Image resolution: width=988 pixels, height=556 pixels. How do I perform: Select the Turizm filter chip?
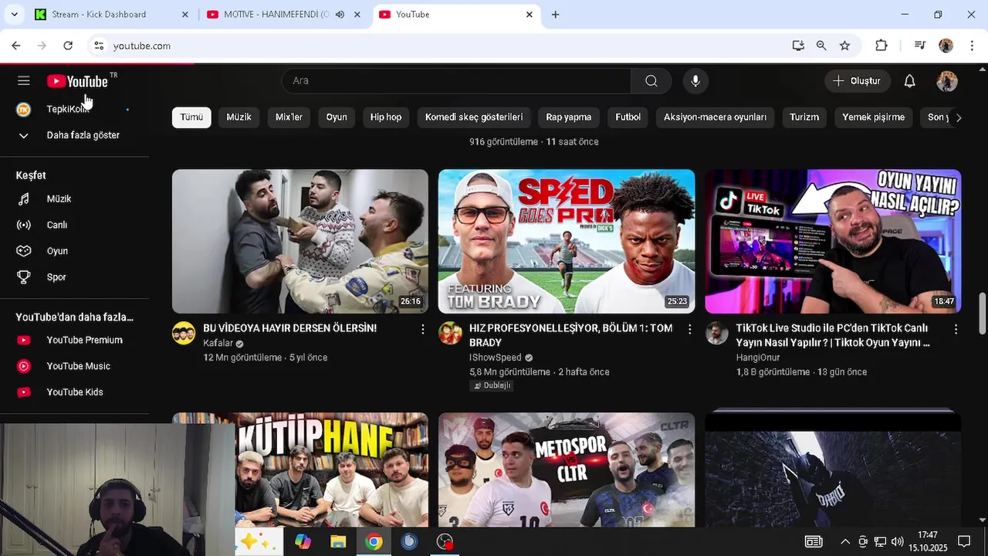click(804, 117)
